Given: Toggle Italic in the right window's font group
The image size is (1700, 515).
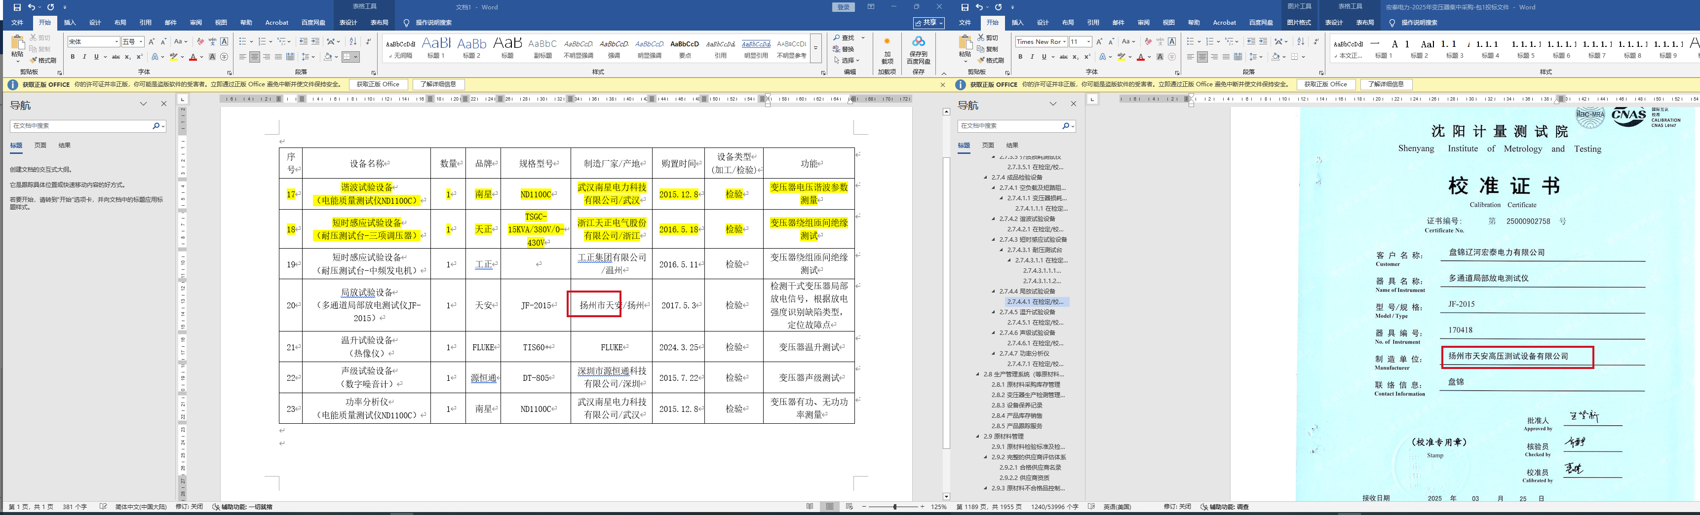Looking at the screenshot, I should tap(1032, 57).
